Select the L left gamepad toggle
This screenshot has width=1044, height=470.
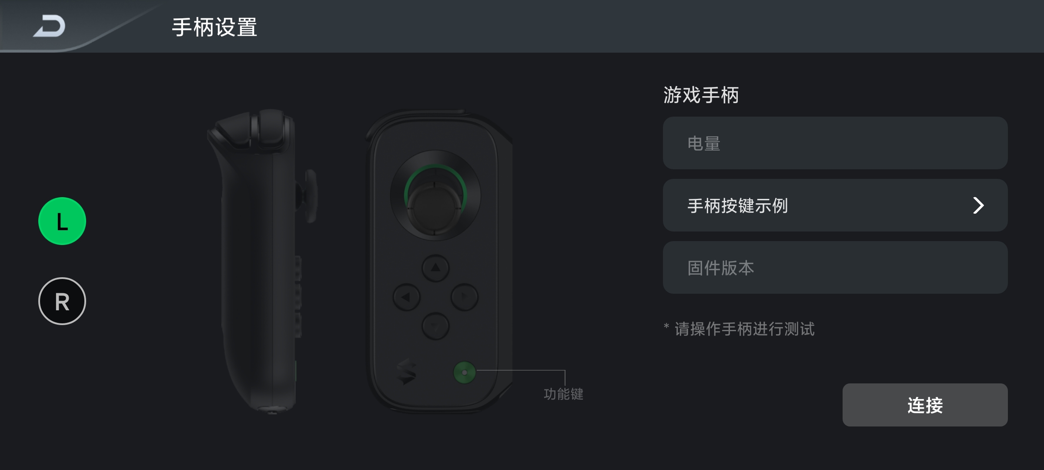[x=62, y=221]
